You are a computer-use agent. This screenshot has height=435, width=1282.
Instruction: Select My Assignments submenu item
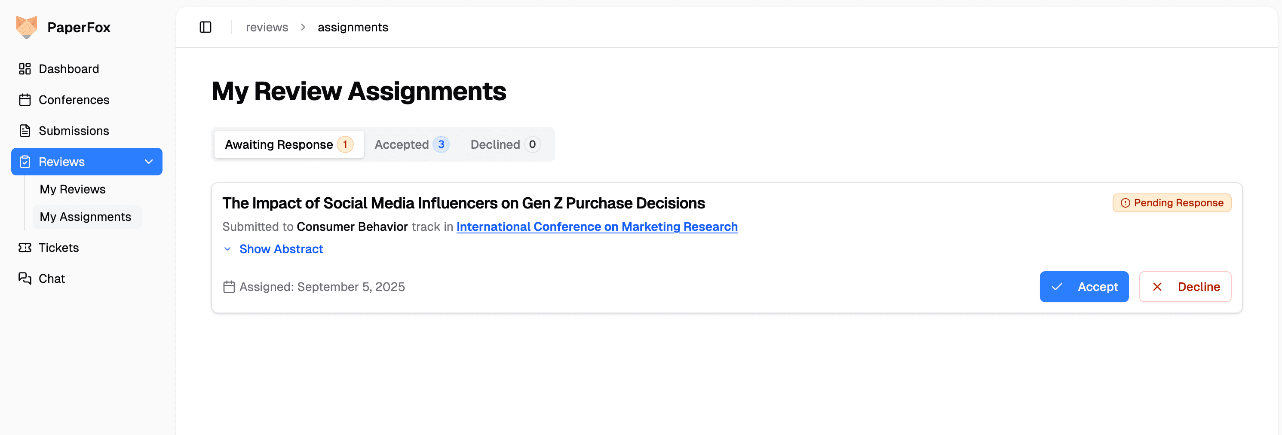tap(86, 217)
